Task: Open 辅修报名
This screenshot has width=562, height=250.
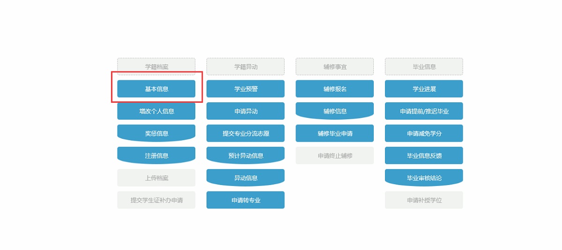Action: tap(334, 89)
